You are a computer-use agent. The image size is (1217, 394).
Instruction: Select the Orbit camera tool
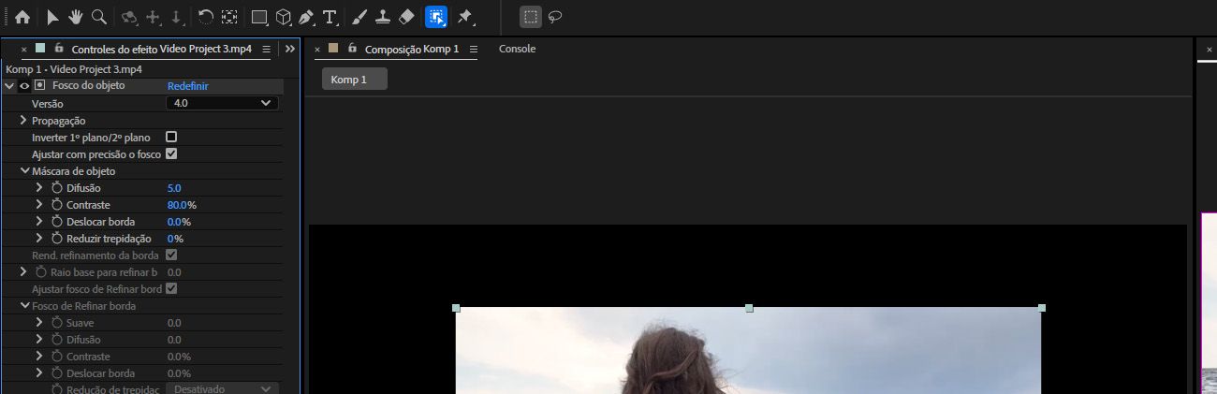[x=129, y=17]
